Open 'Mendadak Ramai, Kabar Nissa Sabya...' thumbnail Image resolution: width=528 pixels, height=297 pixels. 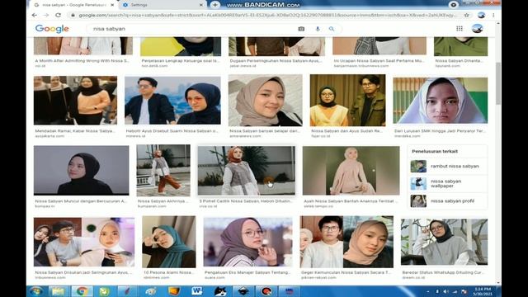(x=75, y=101)
